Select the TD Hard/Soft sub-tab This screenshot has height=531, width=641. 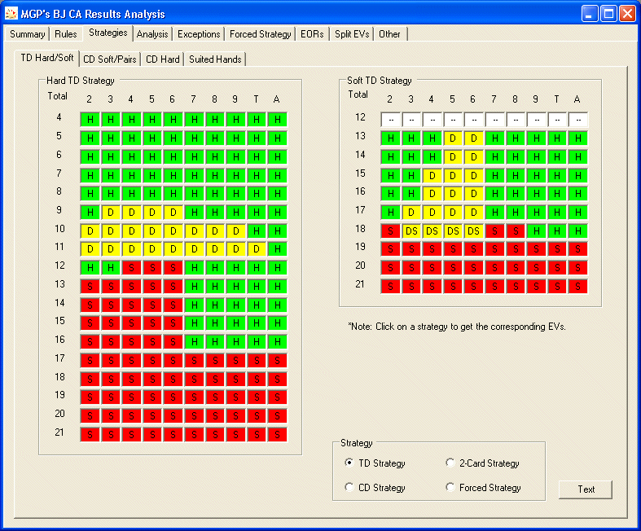(x=47, y=58)
